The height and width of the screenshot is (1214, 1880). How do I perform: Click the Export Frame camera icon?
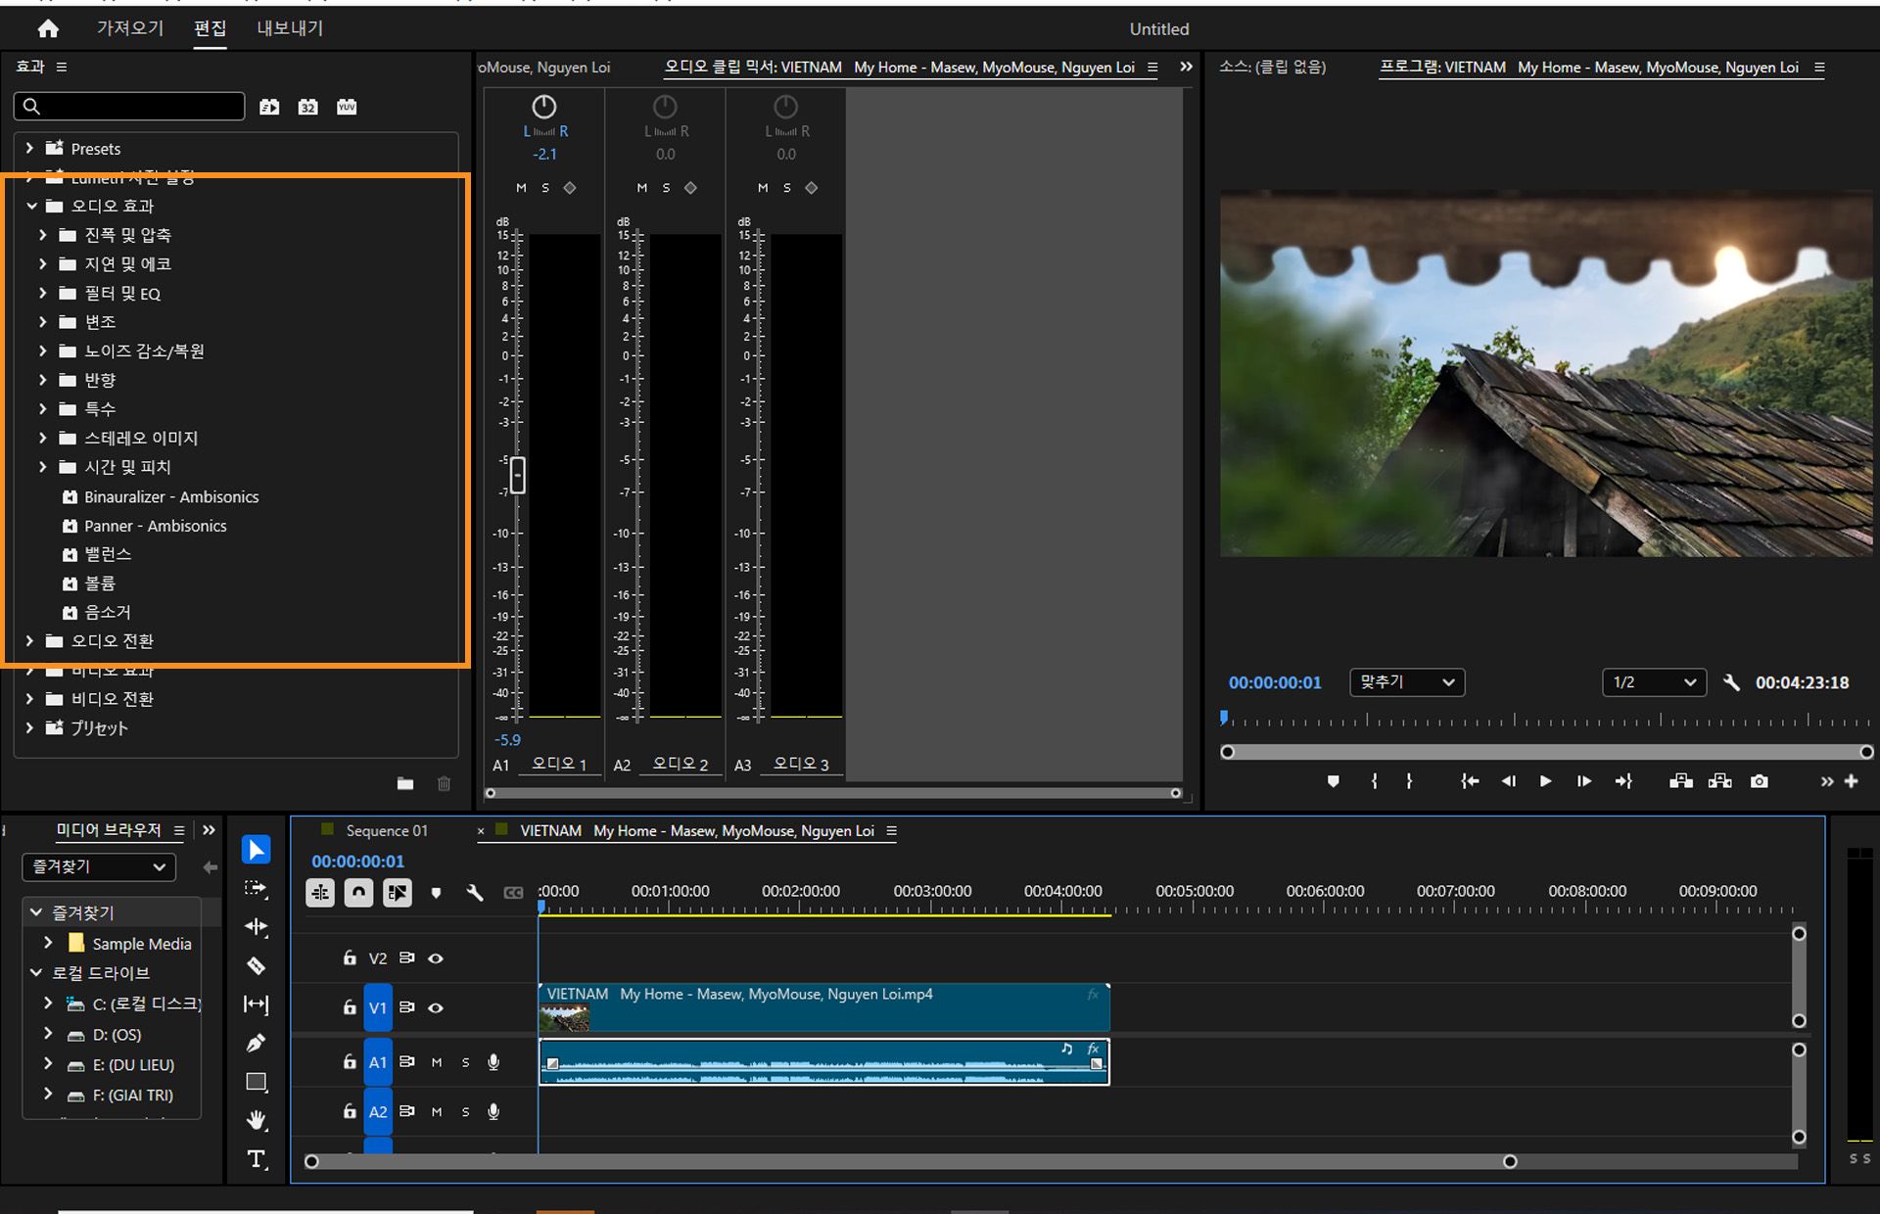tap(1760, 781)
